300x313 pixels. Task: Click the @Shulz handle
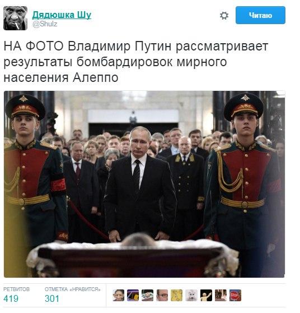pyautogui.click(x=45, y=24)
